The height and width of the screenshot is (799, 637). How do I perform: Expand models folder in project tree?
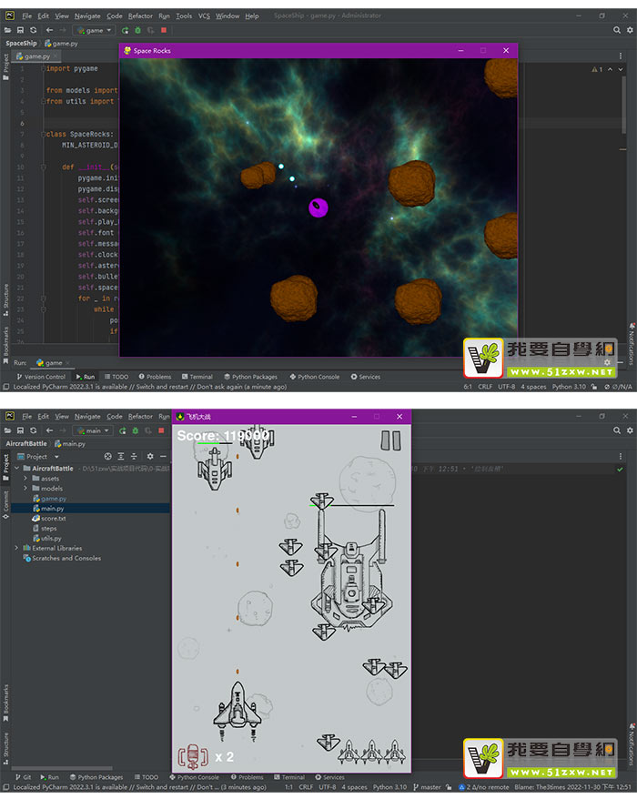point(25,488)
